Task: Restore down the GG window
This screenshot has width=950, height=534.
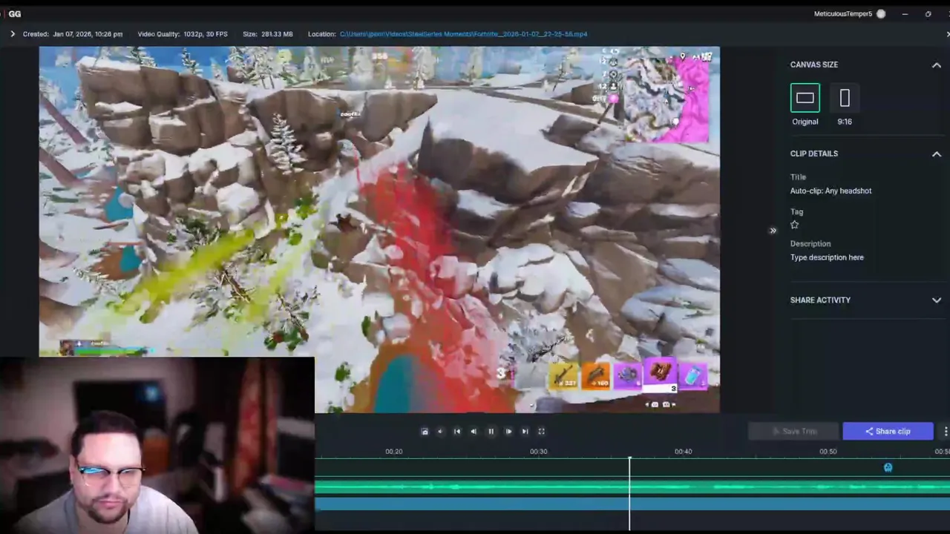Action: click(x=928, y=14)
